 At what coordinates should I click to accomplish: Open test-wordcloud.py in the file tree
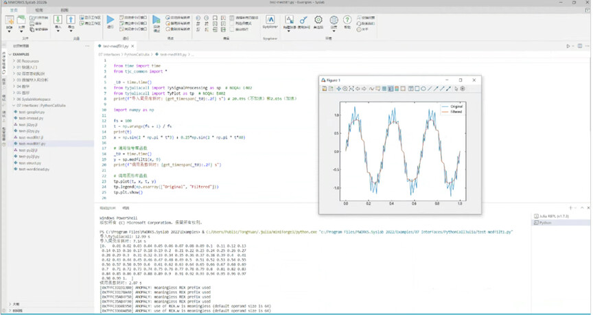click(34, 170)
